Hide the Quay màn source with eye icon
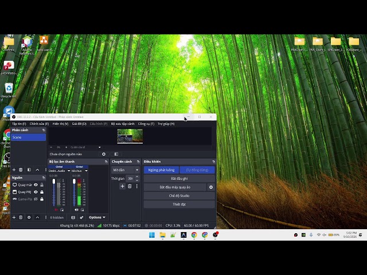The image size is (367, 275). 36,184
